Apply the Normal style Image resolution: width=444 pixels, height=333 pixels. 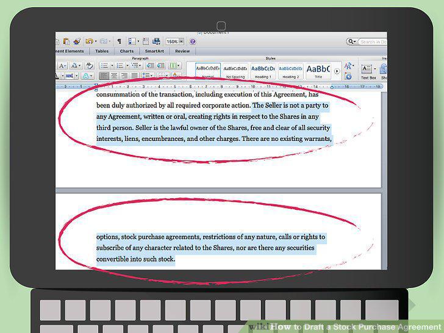pos(208,71)
